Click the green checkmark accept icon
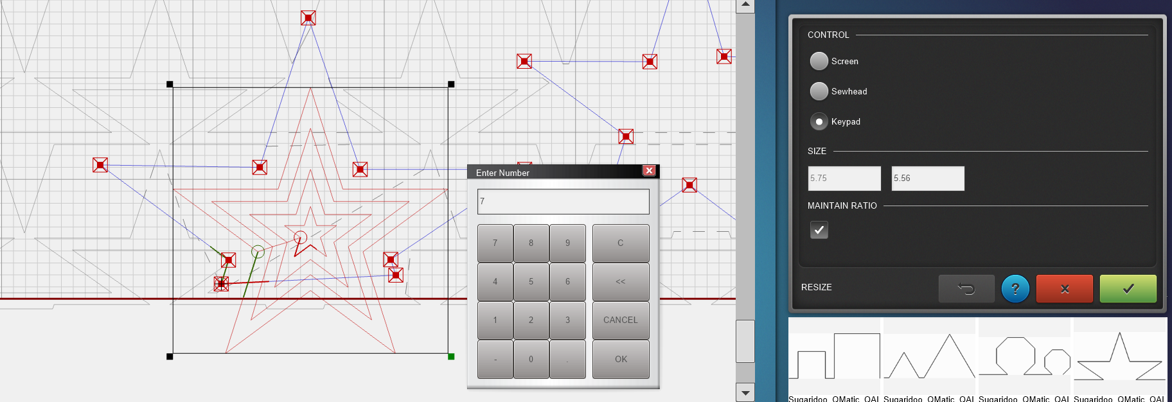The width and height of the screenshot is (1172, 402). click(x=1128, y=289)
